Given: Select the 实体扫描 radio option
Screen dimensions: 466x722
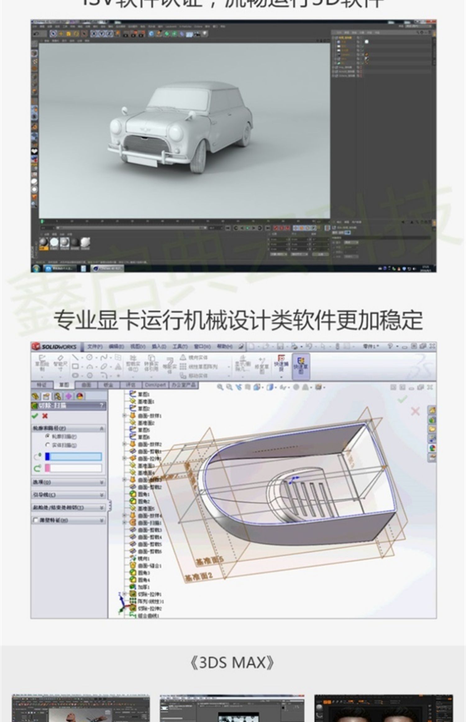Looking at the screenshot, I should [x=48, y=445].
